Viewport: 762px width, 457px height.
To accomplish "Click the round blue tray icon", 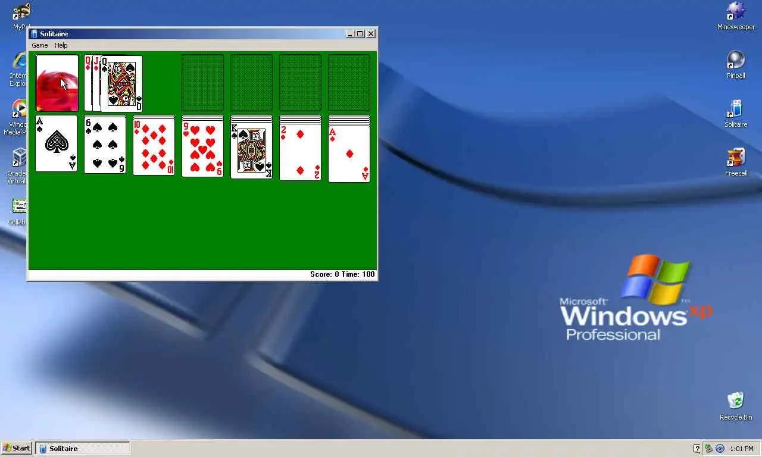I will (x=720, y=449).
